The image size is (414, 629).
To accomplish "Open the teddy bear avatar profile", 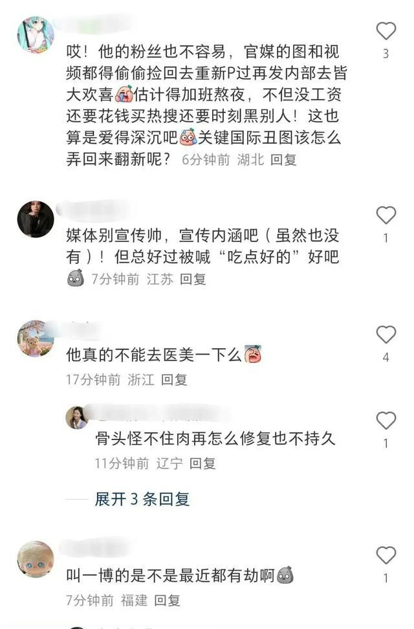I will point(36,338).
